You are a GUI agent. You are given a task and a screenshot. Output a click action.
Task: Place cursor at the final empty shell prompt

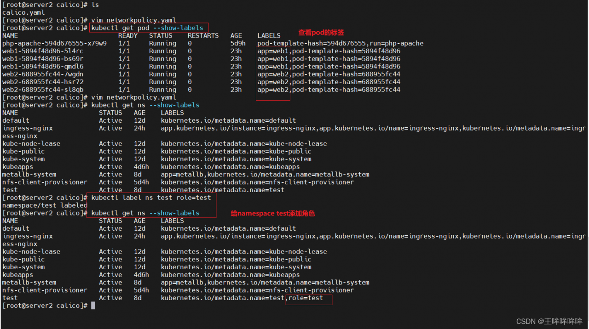pyautogui.click(x=93, y=306)
